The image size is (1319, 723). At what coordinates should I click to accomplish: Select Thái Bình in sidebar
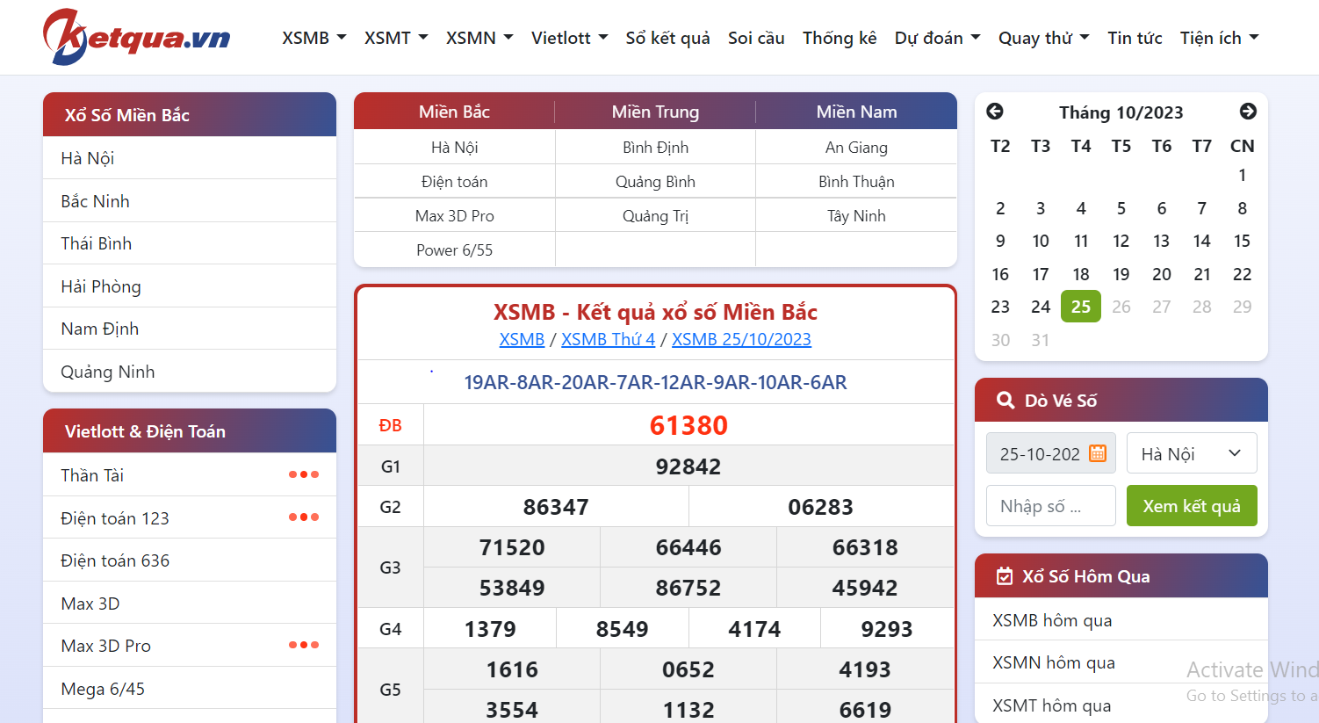(190, 243)
